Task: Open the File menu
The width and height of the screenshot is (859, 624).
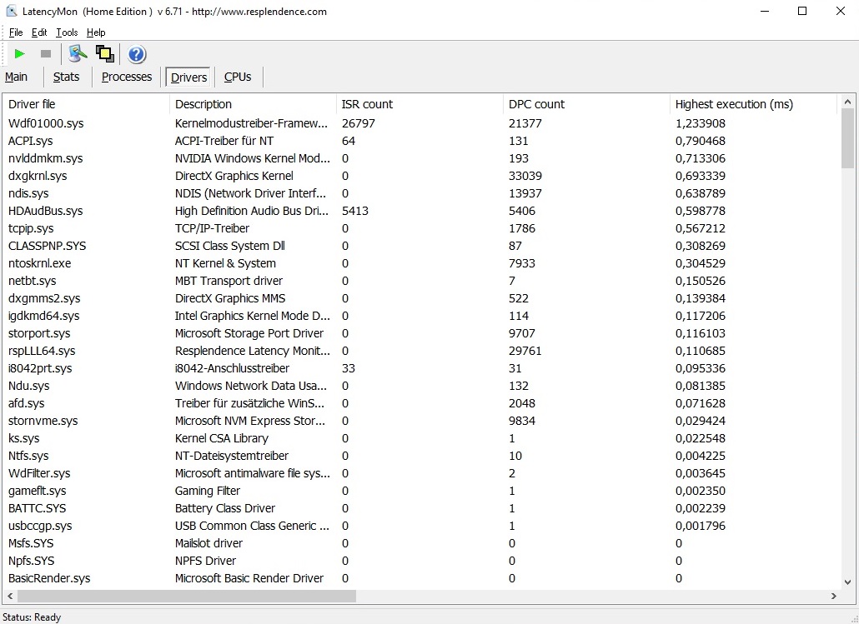Action: click(16, 32)
